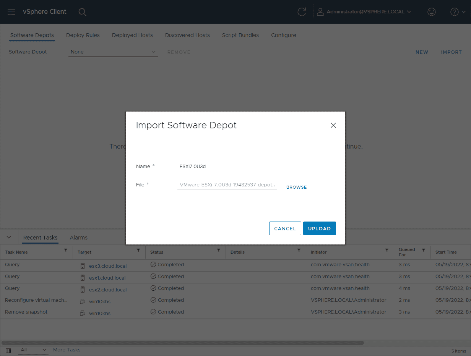
Task: Open the All tasks filter dropdown
Action: tap(33, 350)
